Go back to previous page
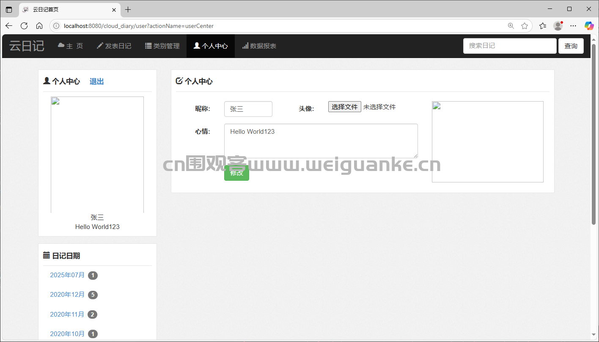 pyautogui.click(x=9, y=26)
